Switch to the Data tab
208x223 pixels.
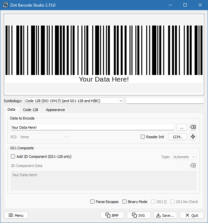[11, 109]
